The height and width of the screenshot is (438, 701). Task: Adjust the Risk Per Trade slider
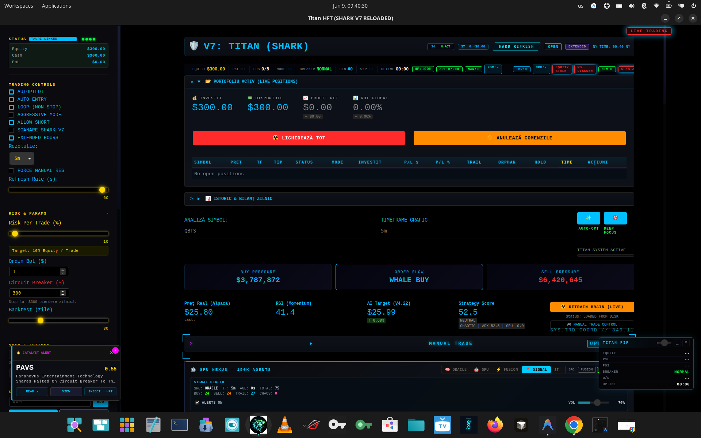58,234
